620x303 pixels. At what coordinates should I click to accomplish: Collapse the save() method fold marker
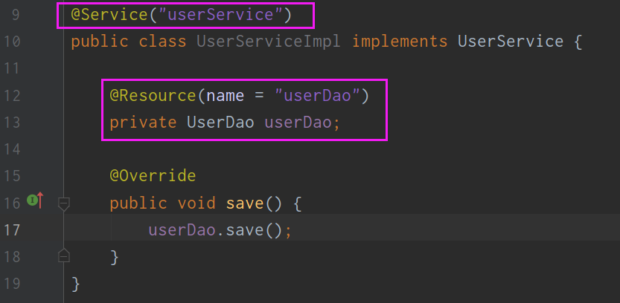pyautogui.click(x=64, y=204)
